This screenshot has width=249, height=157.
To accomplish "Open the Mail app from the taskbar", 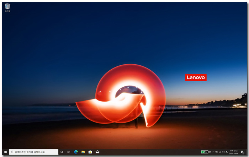I will tap(97, 152).
